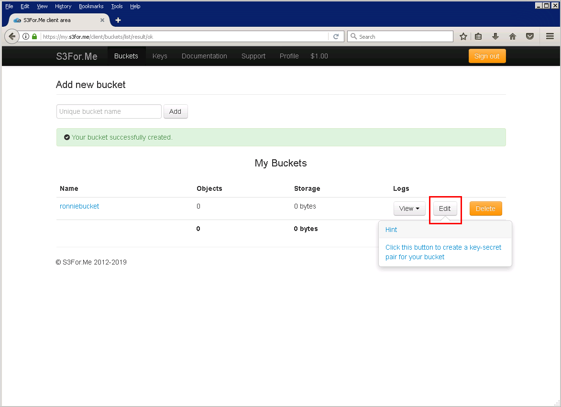This screenshot has height=407, width=561.
Task: Click the 'My Buckets' heading
Action: tap(281, 163)
